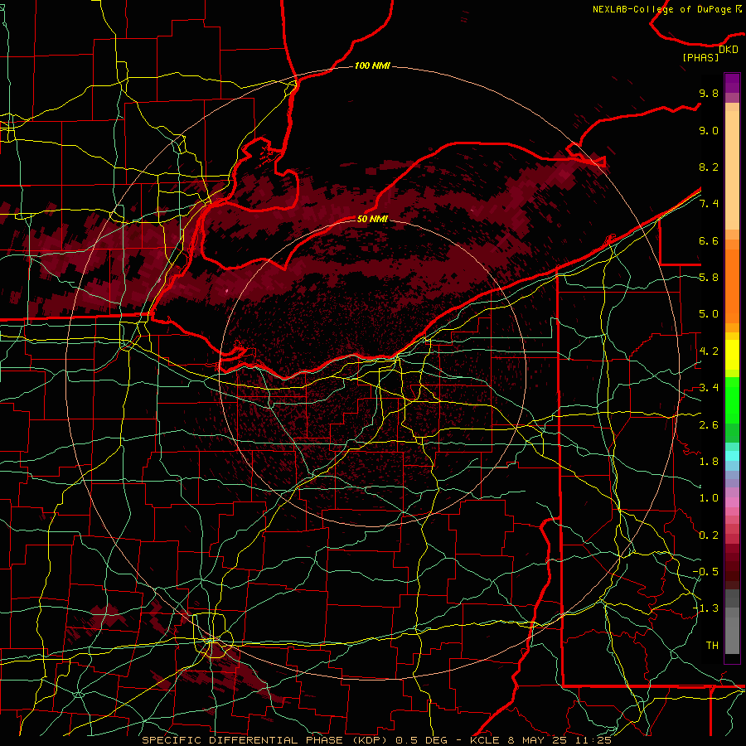Click the 3.4 value on the legend
Image resolution: width=746 pixels, height=746 pixels.
pyautogui.click(x=709, y=388)
